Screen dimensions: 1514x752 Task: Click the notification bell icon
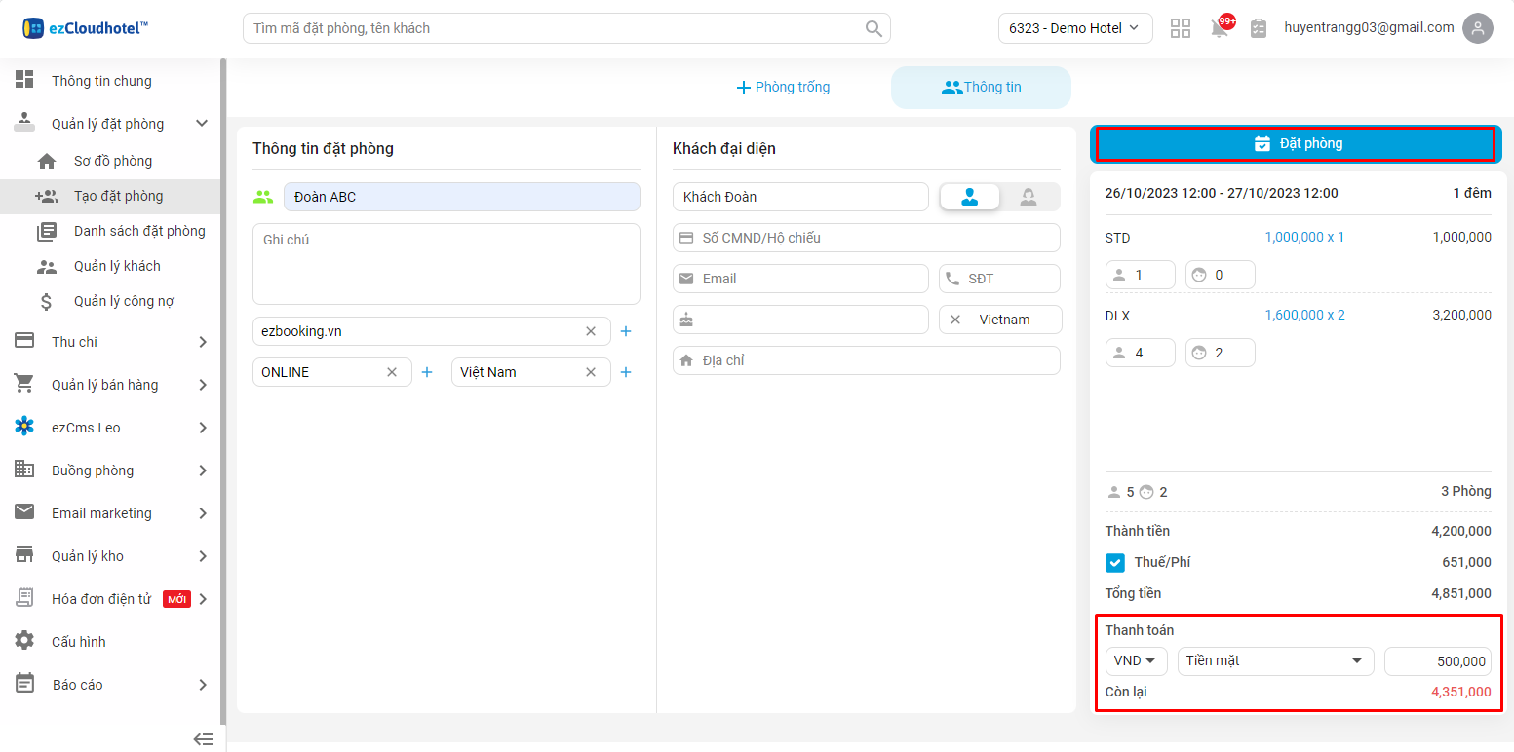coord(1220,28)
